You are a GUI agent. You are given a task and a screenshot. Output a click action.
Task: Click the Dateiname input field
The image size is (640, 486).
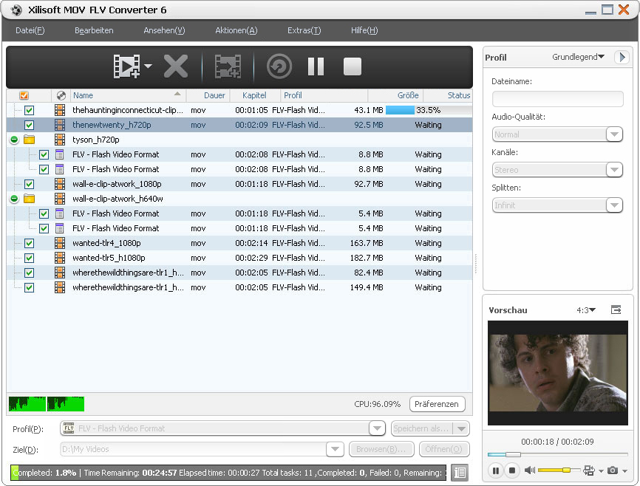pyautogui.click(x=557, y=99)
